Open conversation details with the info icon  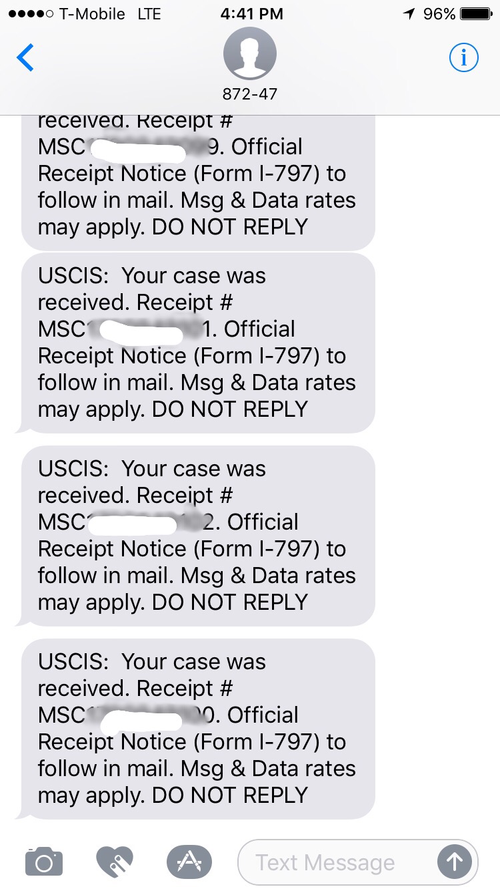464,58
